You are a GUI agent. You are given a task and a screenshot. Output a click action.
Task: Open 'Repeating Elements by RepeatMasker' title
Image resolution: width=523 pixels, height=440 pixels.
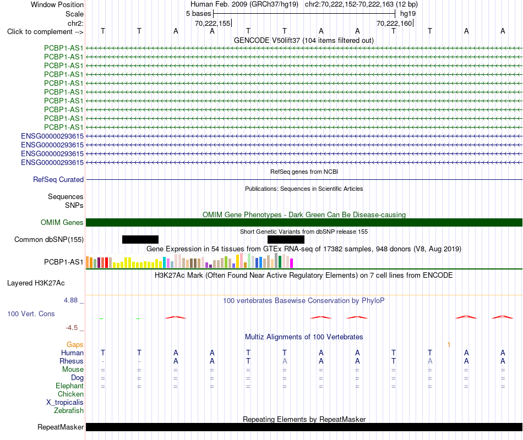click(304, 419)
